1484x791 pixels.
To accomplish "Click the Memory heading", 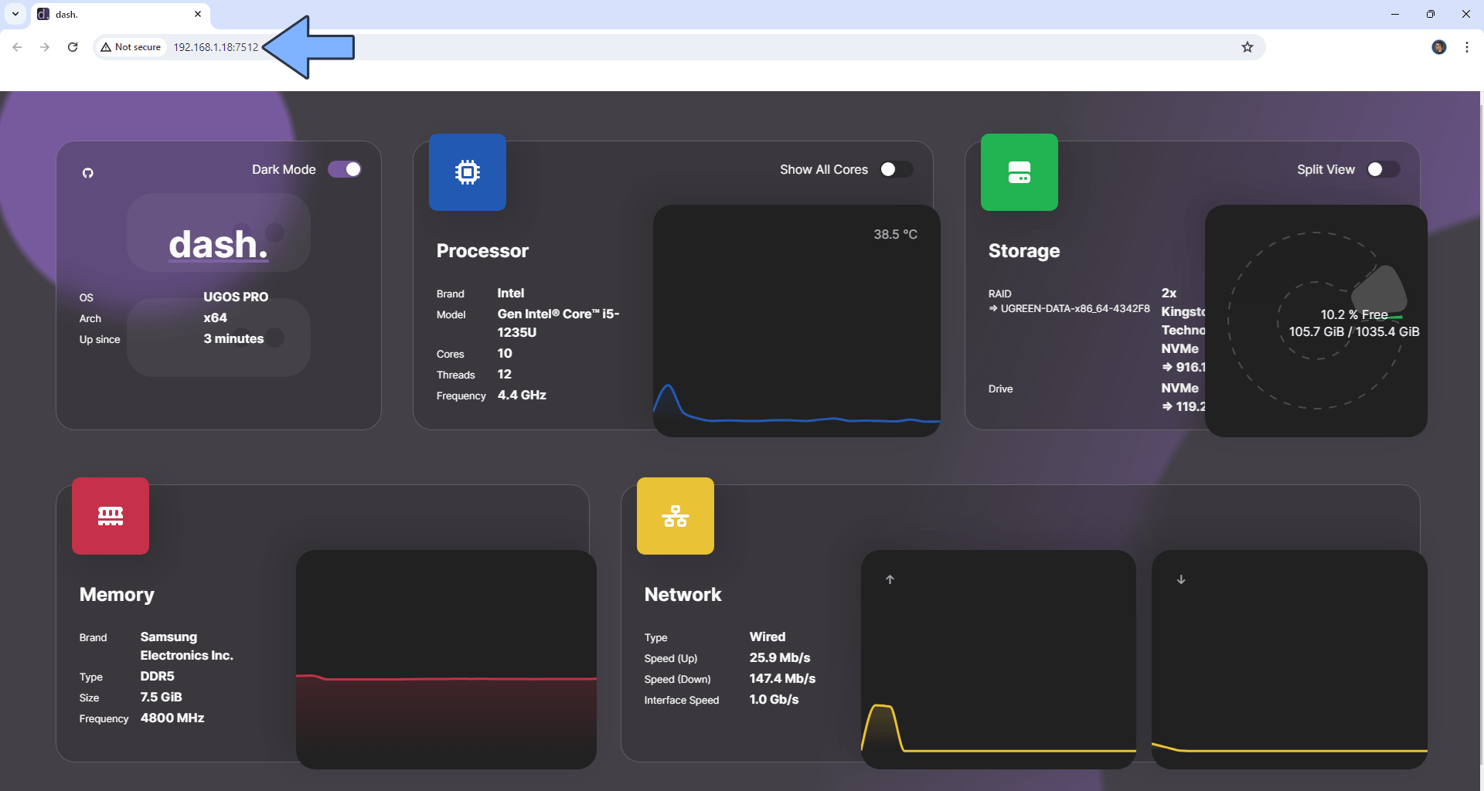I will [x=117, y=594].
